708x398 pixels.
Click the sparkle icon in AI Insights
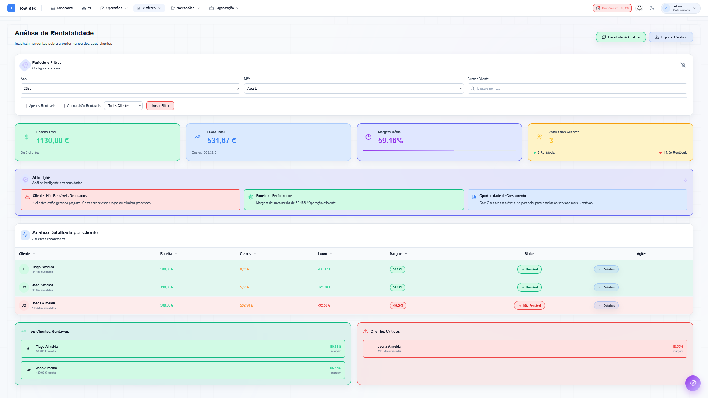[x=685, y=180]
